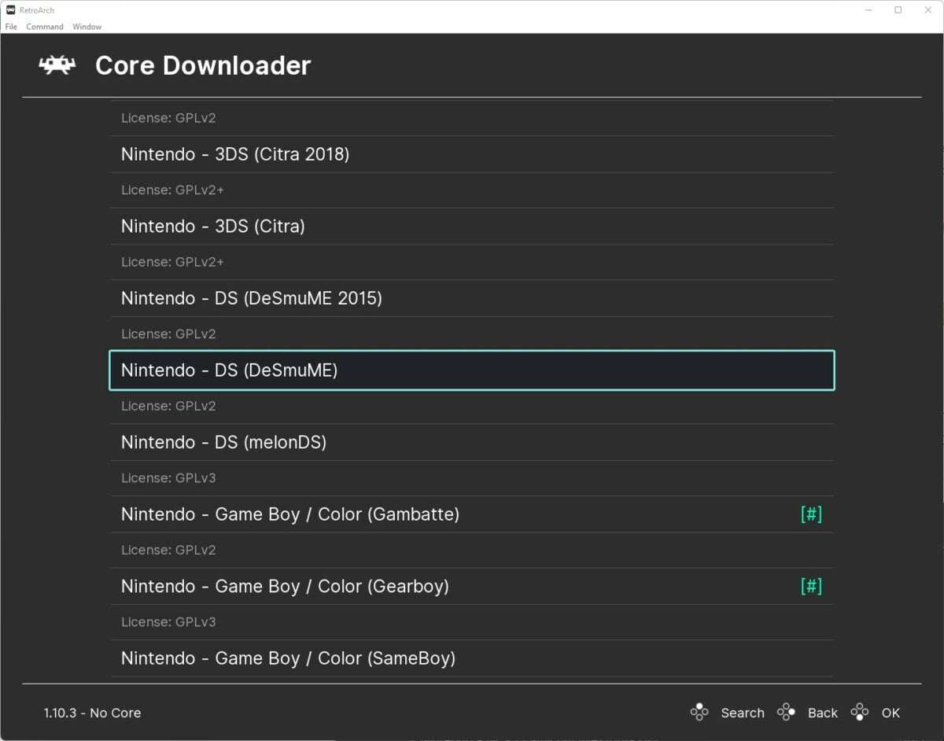Viewport: 944px width, 741px height.
Task: Click the [#] indicator beside Gearboy core
Action: click(x=811, y=586)
